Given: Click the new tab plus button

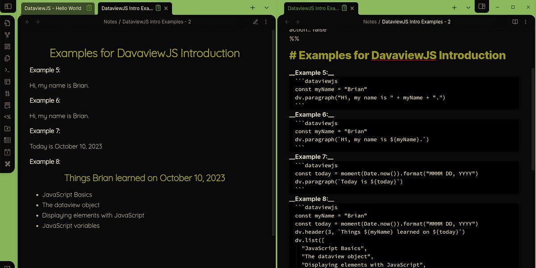Looking at the screenshot, I should [252, 8].
